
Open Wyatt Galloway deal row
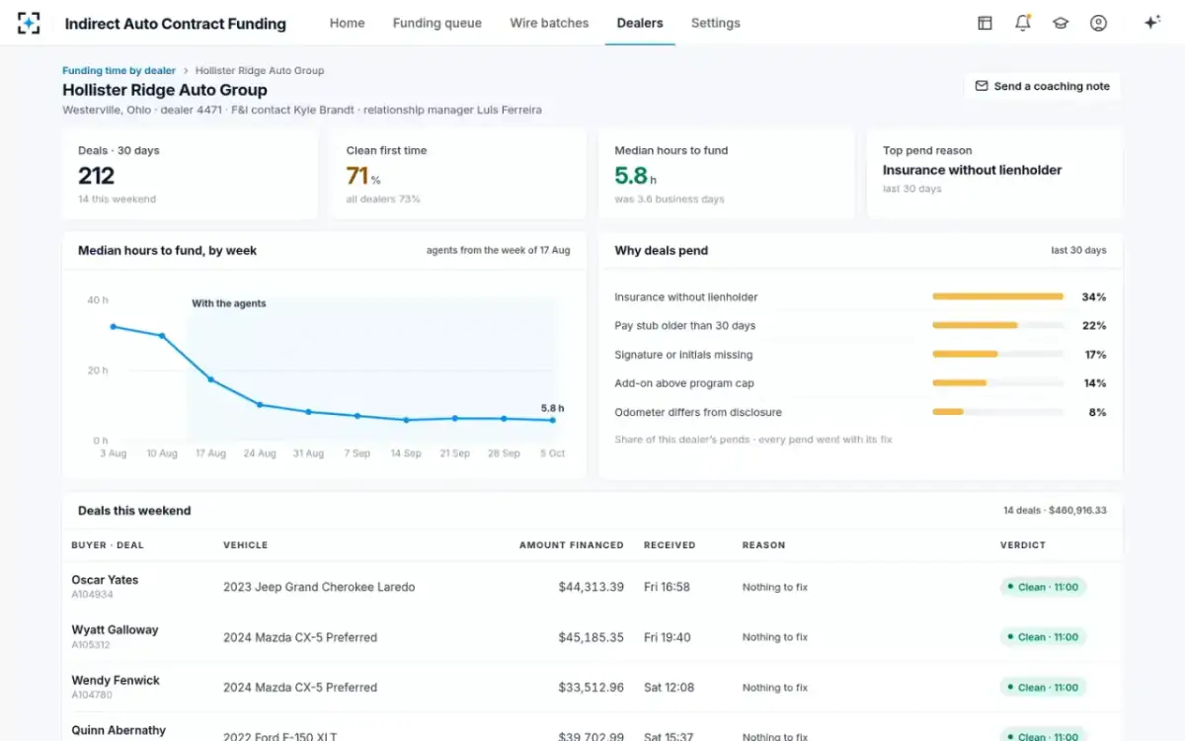[x=592, y=637]
